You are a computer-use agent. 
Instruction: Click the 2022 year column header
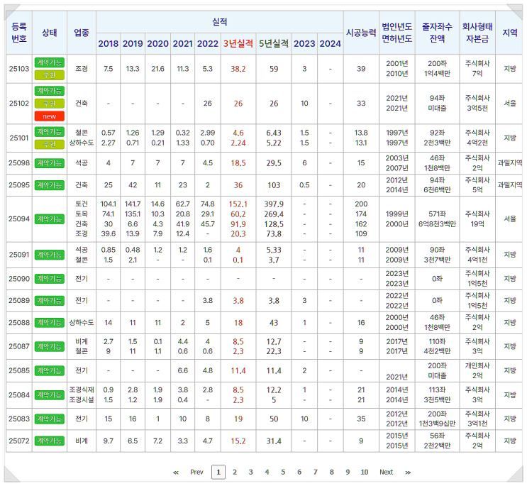click(x=207, y=44)
